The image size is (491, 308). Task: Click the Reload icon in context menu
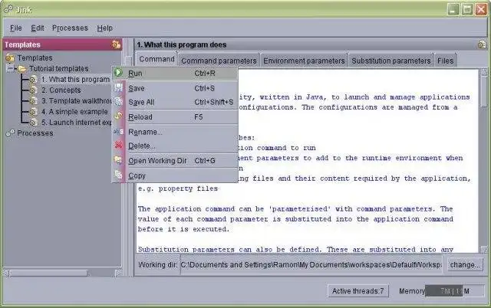(x=118, y=116)
